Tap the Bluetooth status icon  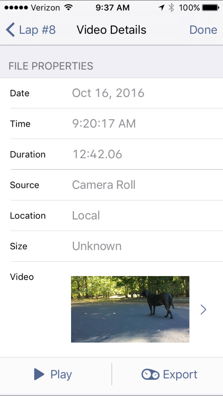(171, 8)
